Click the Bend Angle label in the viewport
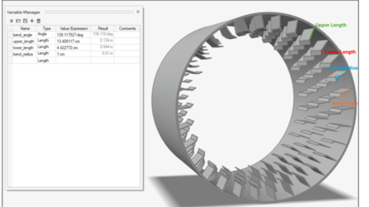 tap(344, 103)
